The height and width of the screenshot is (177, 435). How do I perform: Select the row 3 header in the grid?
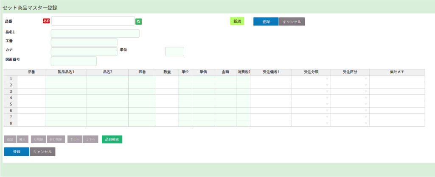(11, 91)
